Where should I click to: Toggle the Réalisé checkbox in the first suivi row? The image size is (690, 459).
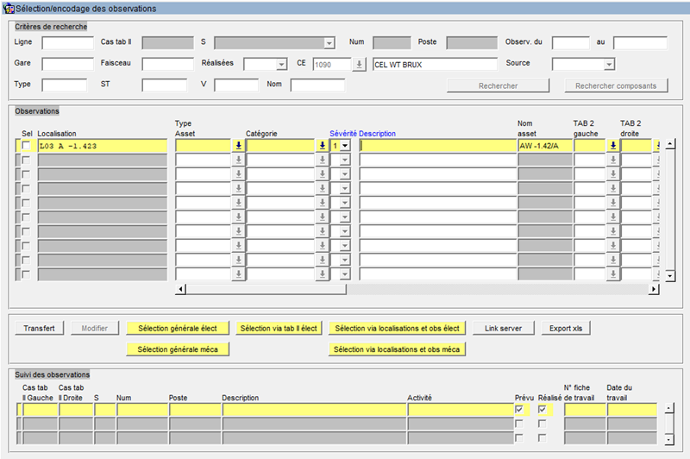pyautogui.click(x=543, y=409)
